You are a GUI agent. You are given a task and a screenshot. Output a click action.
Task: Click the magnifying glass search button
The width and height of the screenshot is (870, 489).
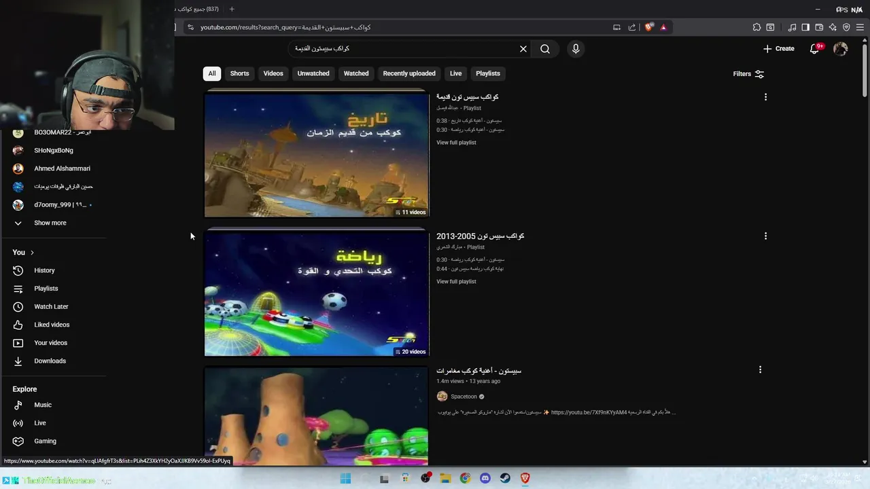(545, 49)
